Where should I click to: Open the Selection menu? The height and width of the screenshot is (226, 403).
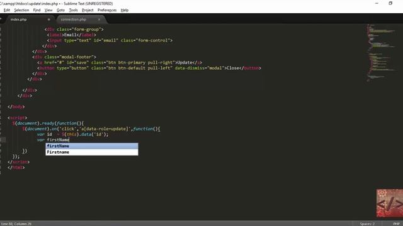pos(21,10)
